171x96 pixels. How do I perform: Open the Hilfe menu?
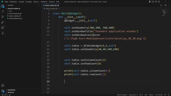click(58, 2)
